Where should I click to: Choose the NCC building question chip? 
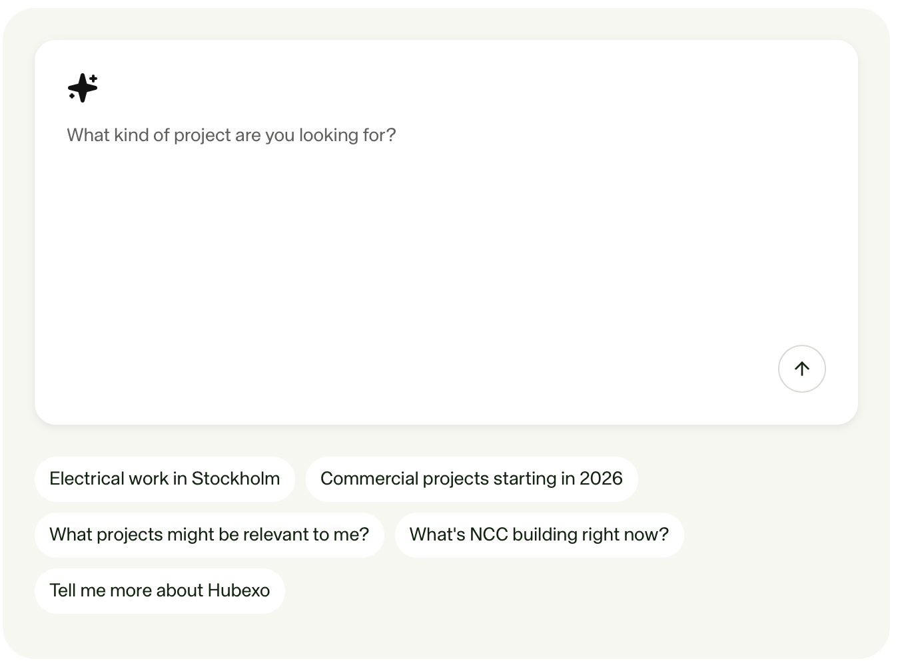point(539,535)
